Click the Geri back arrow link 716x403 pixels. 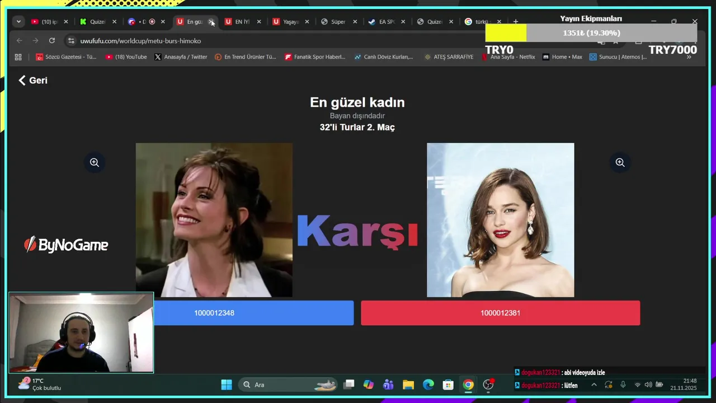coord(32,80)
